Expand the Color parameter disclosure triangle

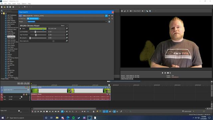point(20,29)
